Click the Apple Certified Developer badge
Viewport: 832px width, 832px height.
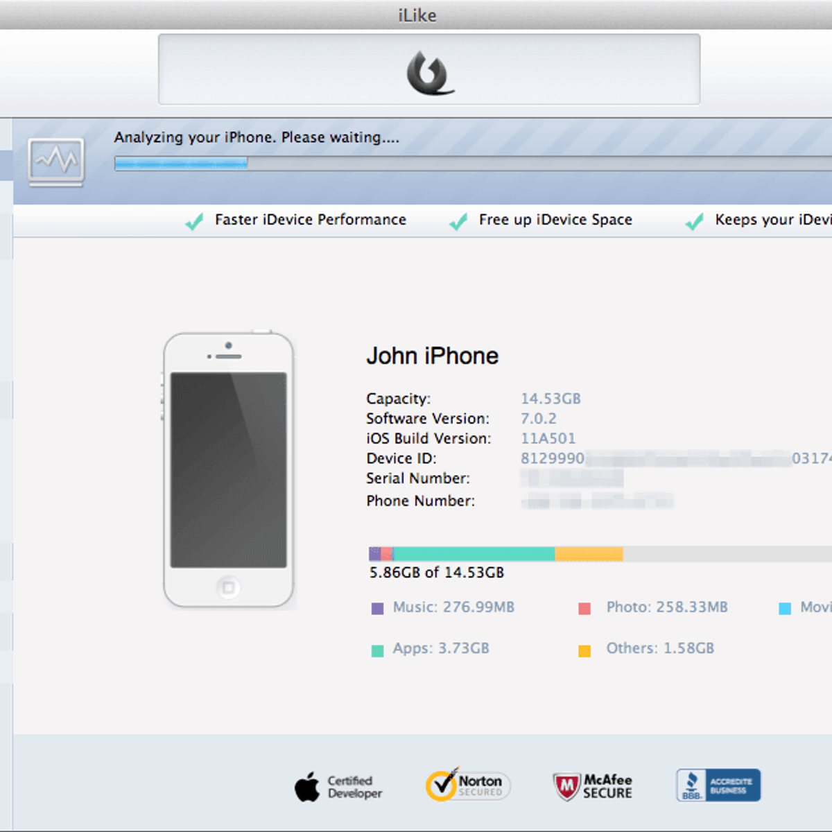338,787
